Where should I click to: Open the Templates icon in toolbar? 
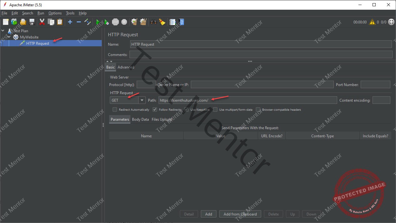[x=14, y=22]
